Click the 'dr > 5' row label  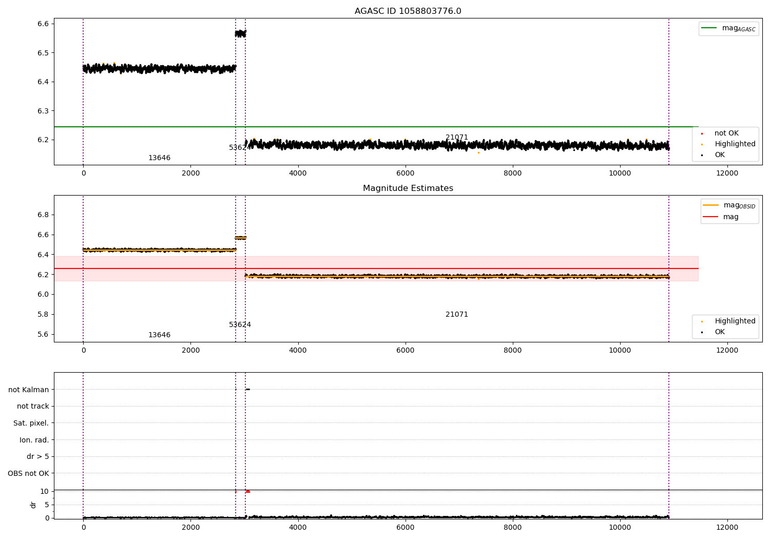point(37,457)
